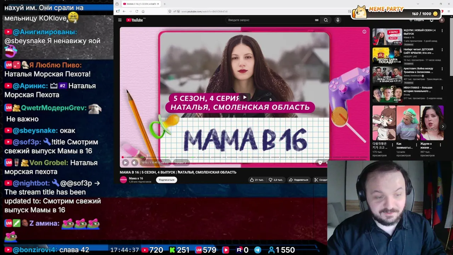Reload the browser page

click(137, 11)
